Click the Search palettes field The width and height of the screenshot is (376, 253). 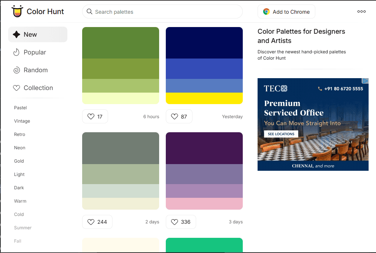click(162, 11)
